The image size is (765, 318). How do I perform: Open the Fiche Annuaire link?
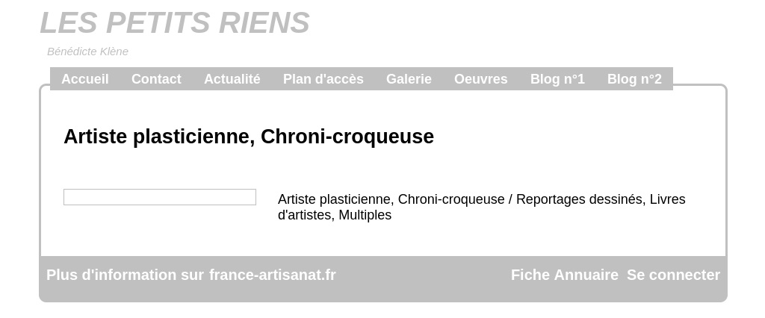pos(565,275)
